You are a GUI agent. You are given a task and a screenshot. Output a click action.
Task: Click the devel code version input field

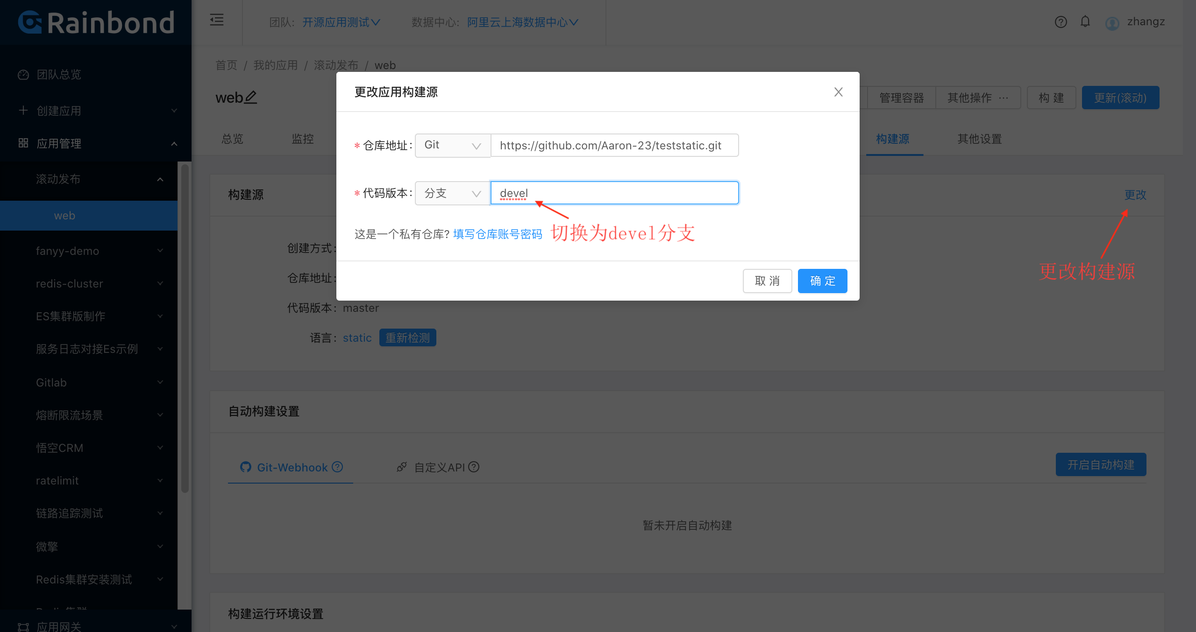coord(615,193)
